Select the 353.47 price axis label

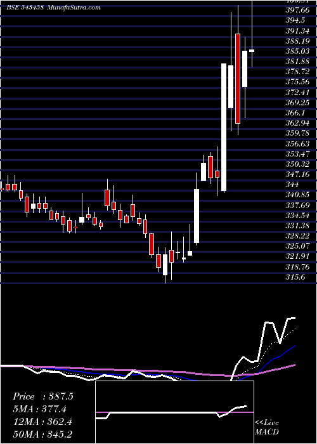click(299, 153)
